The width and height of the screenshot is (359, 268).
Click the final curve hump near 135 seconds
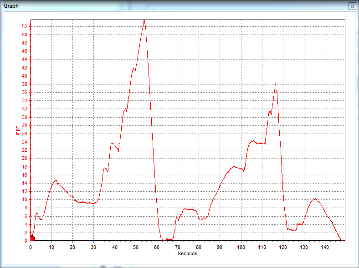click(x=315, y=199)
